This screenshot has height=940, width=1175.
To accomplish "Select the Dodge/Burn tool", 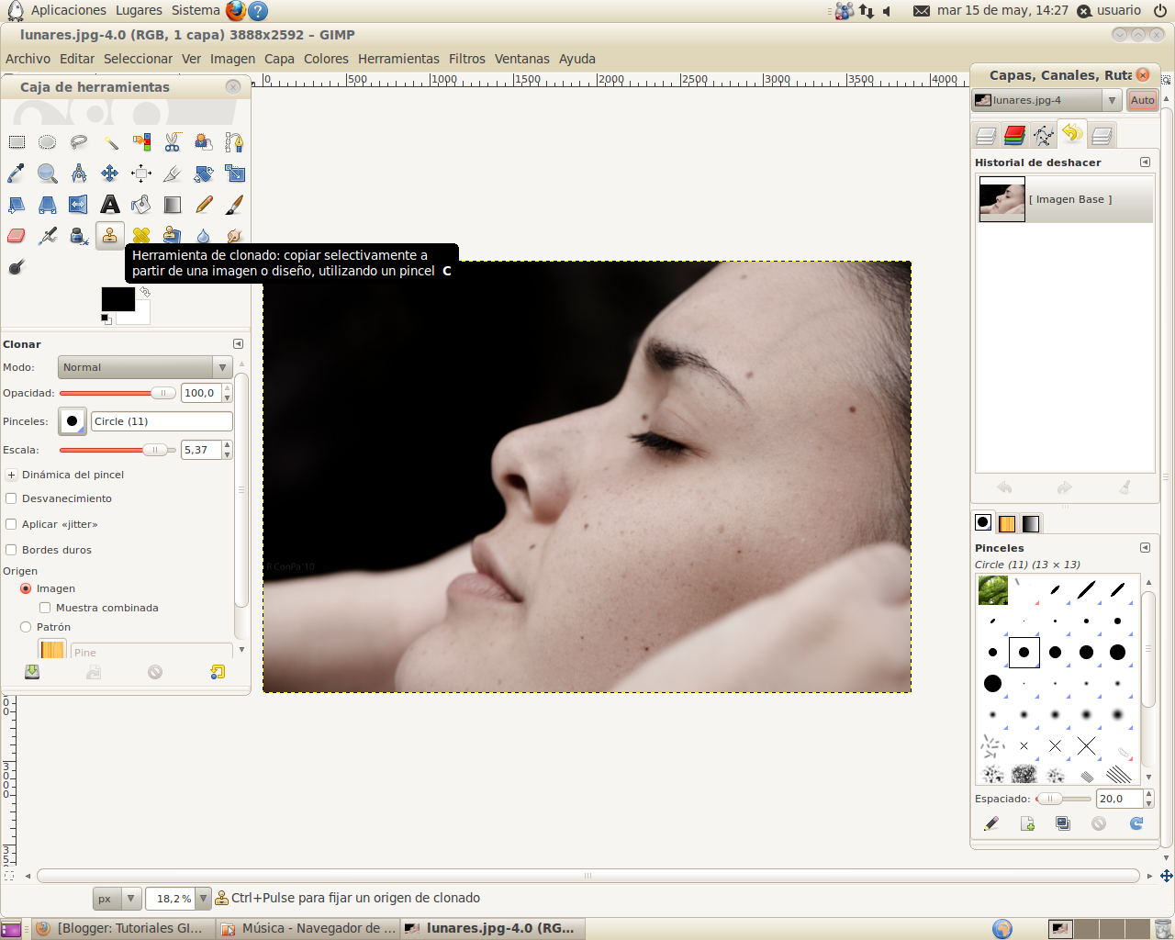I will 17,267.
